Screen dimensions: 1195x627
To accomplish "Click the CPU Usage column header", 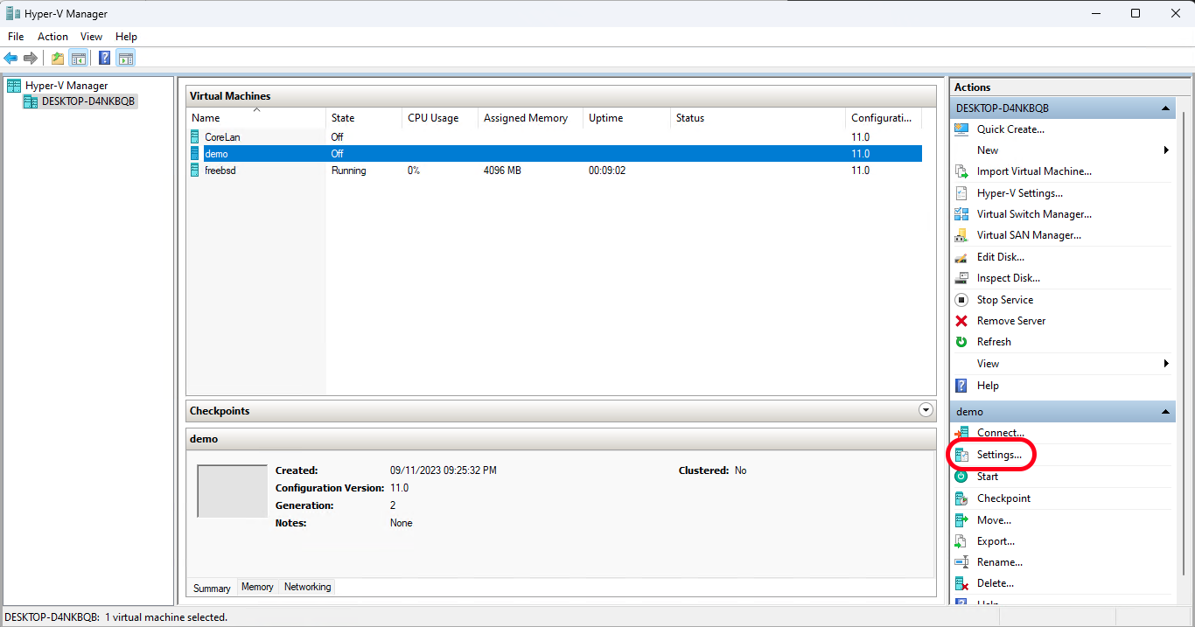I will click(x=440, y=118).
